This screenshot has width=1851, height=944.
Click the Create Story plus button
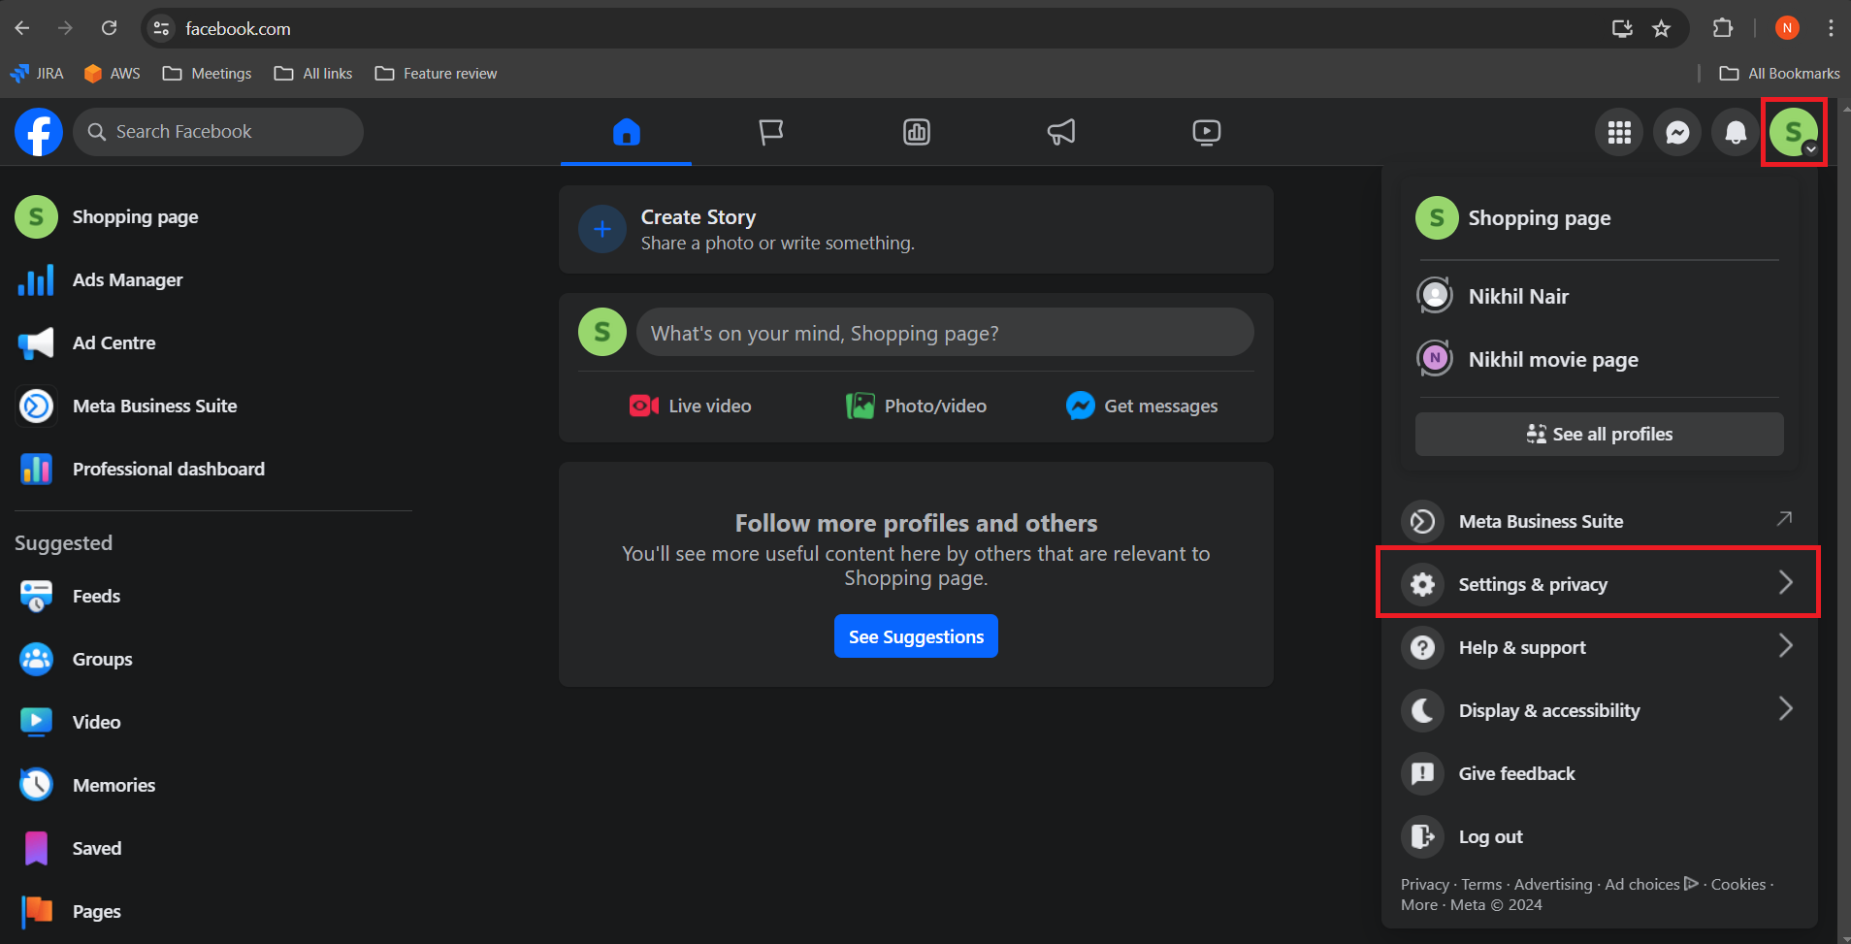tap(602, 230)
